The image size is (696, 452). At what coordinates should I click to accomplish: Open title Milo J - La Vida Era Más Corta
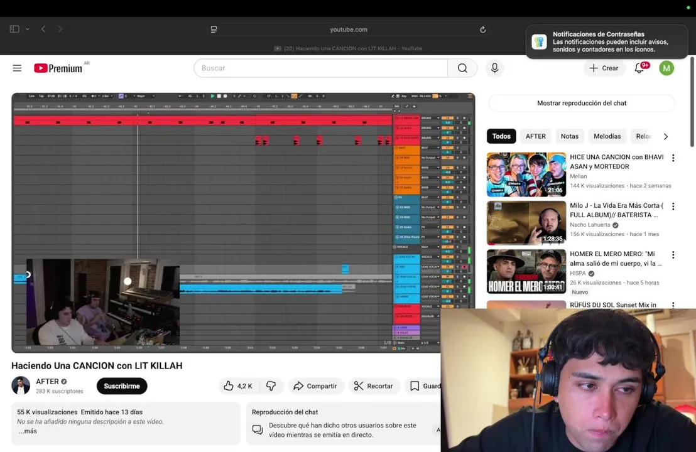click(617, 210)
